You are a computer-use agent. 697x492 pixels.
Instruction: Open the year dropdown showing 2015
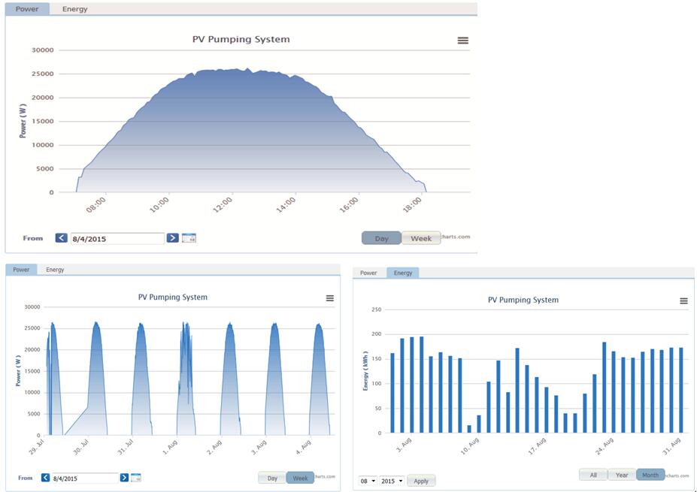(391, 481)
